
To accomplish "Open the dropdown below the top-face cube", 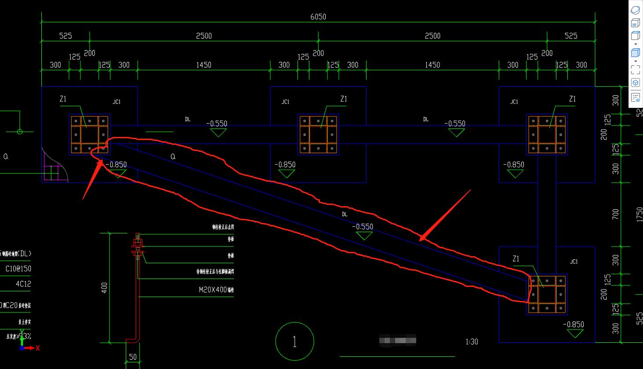I will [636, 44].
